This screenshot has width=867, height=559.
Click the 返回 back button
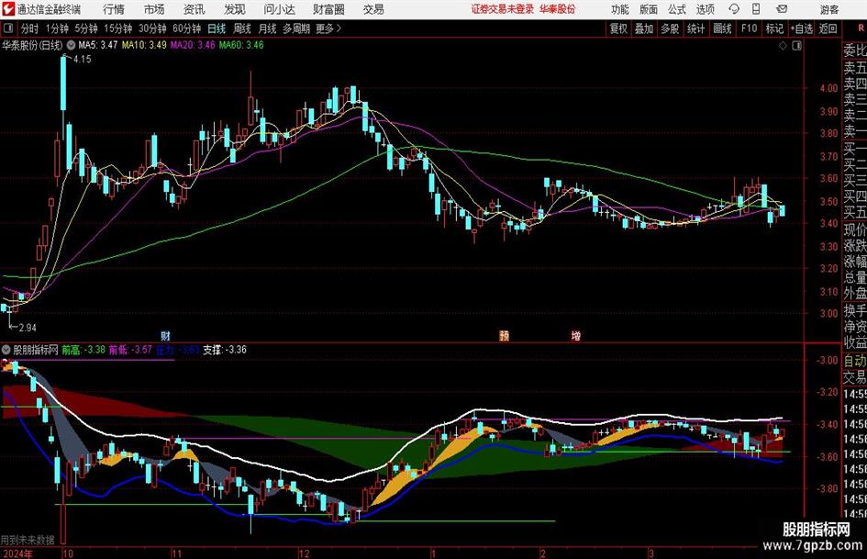[828, 28]
